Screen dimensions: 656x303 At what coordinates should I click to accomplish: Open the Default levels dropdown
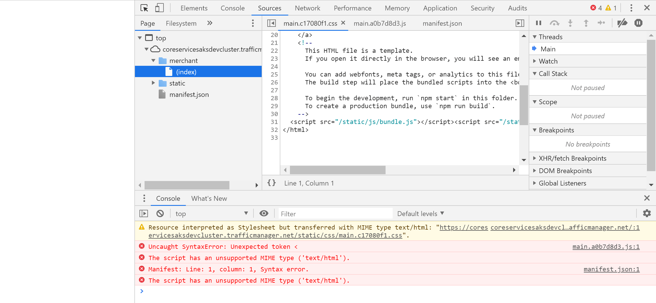(x=420, y=214)
